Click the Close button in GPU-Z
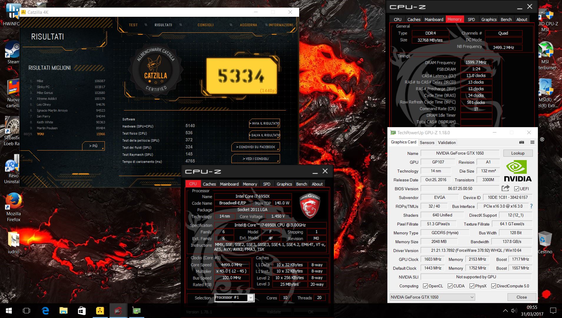The image size is (562, 318). [521, 297]
